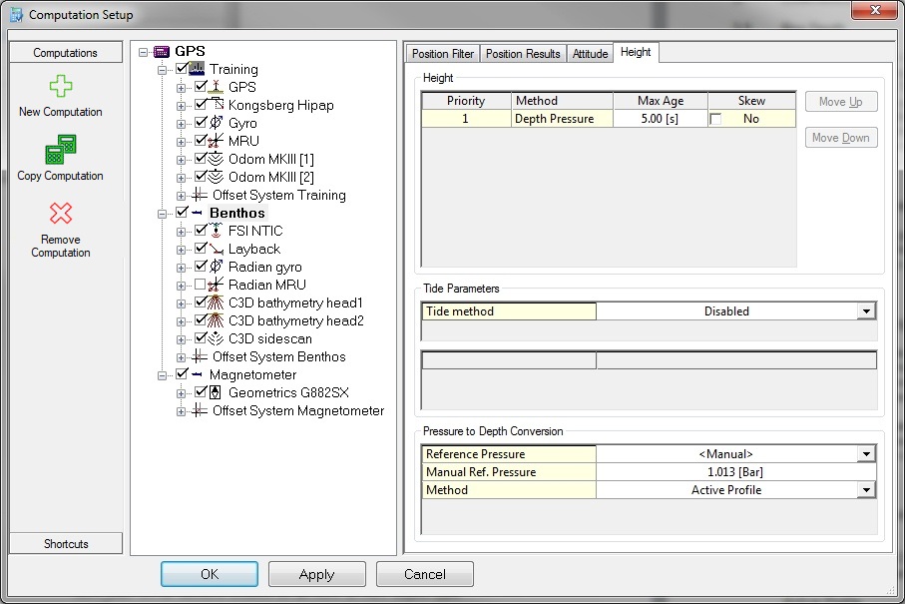The image size is (905, 604).
Task: Click the C3D sidescan sonar icon
Action: point(218,338)
